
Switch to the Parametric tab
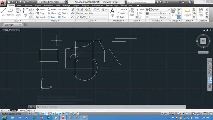[x=48, y=5]
